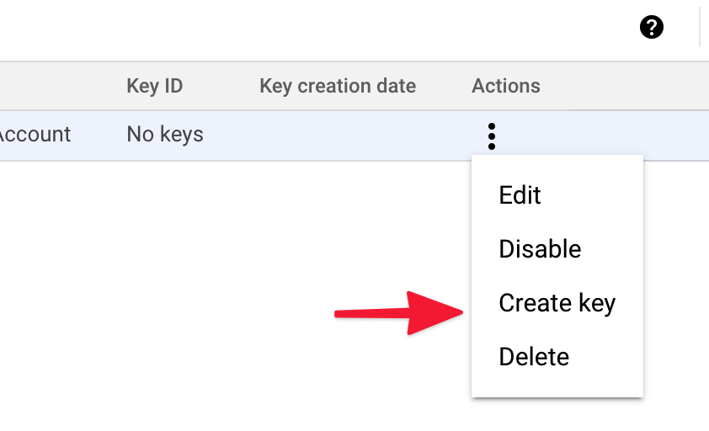
Task: Click the help question mark icon
Action: [x=652, y=28]
